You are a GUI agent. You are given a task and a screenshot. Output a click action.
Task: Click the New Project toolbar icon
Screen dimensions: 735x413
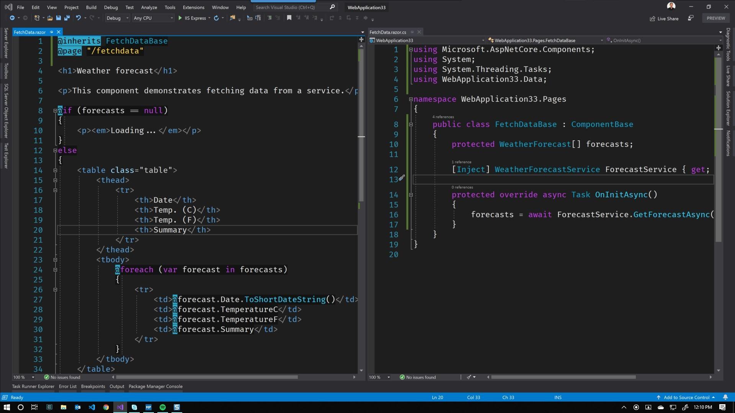37,18
